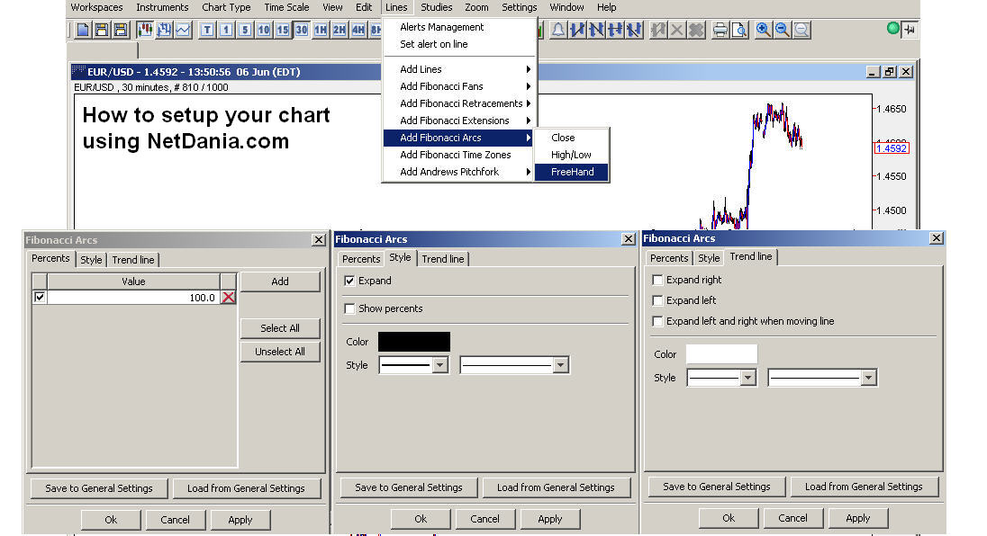Set 30-minute time scale
The width and height of the screenshot is (987, 536).
tap(302, 30)
